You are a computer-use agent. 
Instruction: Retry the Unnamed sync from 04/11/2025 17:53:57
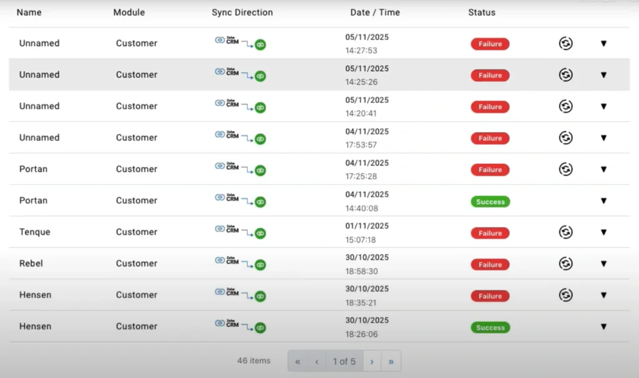(566, 138)
